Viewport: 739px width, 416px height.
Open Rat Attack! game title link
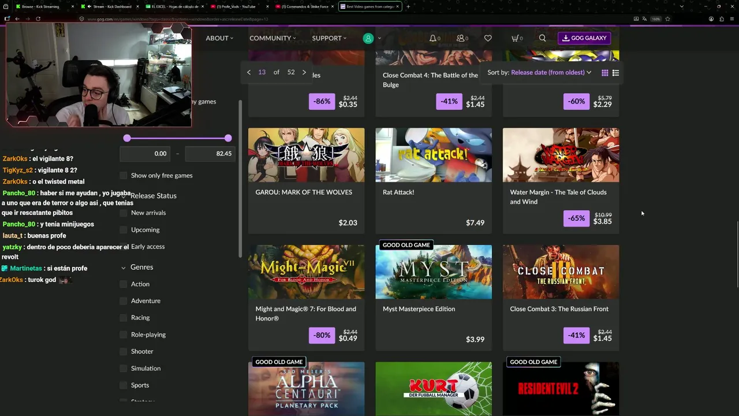click(x=398, y=192)
